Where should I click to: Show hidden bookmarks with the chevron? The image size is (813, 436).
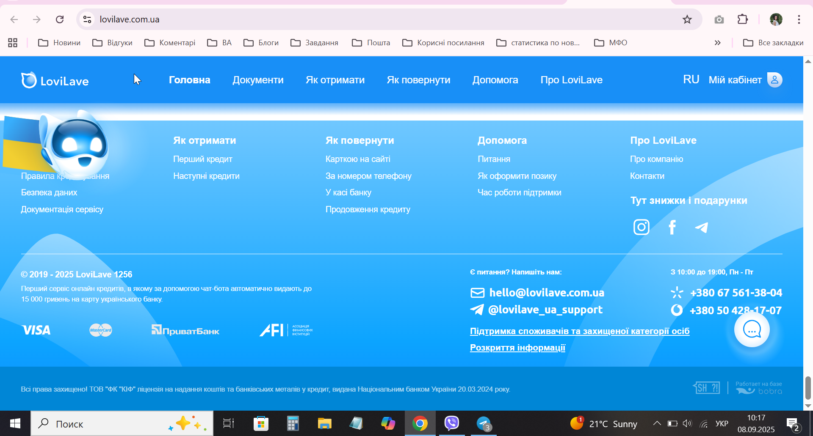pyautogui.click(x=717, y=43)
